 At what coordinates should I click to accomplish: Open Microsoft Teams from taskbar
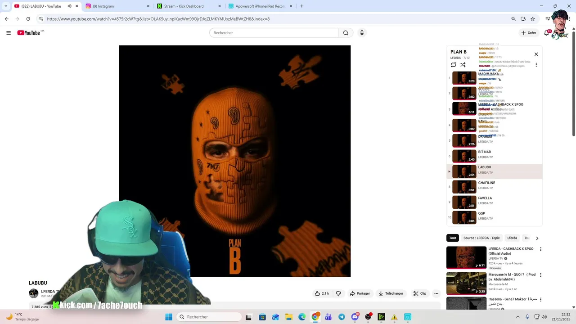[328, 317]
